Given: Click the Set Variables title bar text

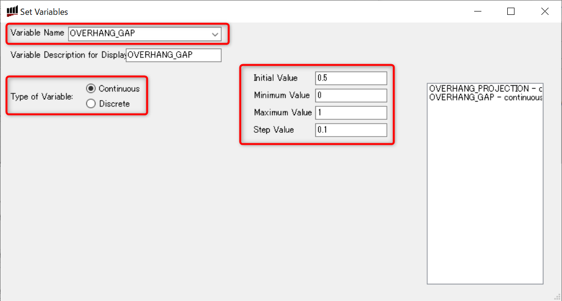Looking at the screenshot, I should point(44,12).
